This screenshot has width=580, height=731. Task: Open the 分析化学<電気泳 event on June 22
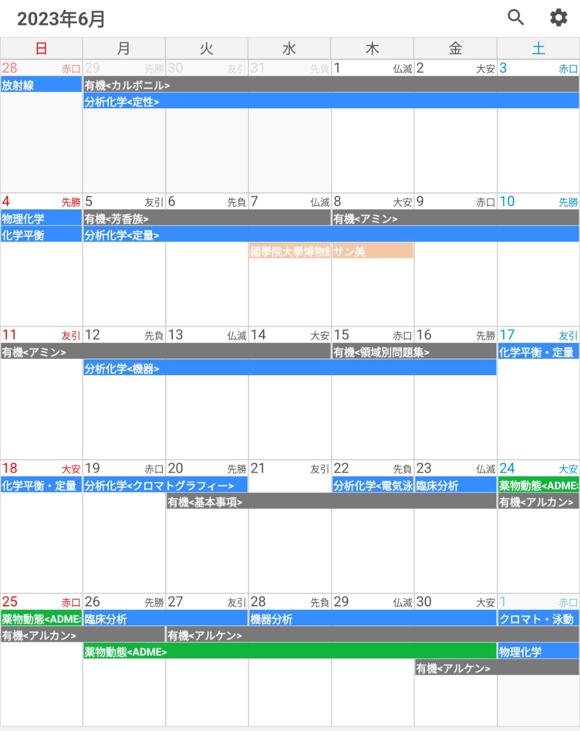click(373, 485)
